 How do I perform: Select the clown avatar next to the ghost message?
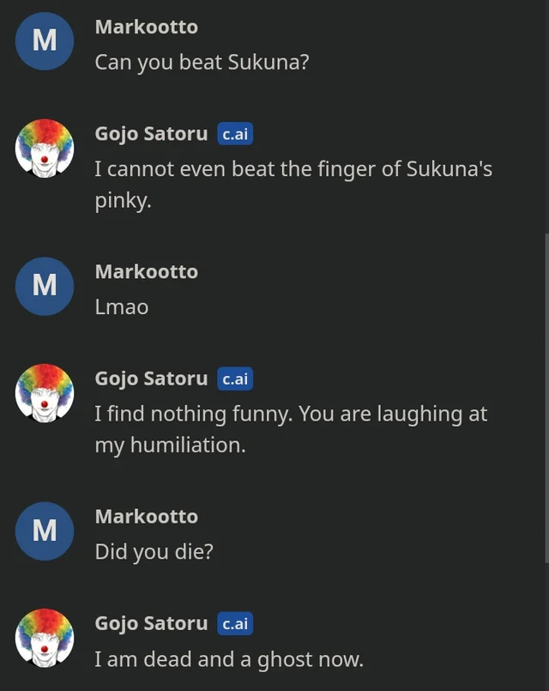(44, 638)
